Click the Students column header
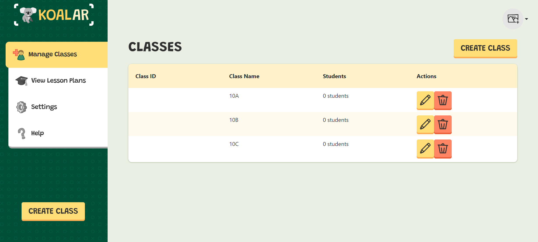 click(334, 76)
